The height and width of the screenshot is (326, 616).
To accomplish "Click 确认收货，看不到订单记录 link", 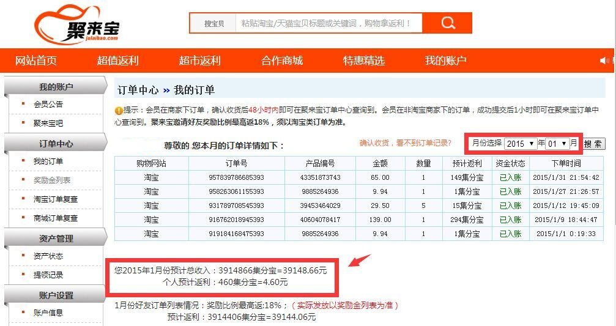I will 405,143.
